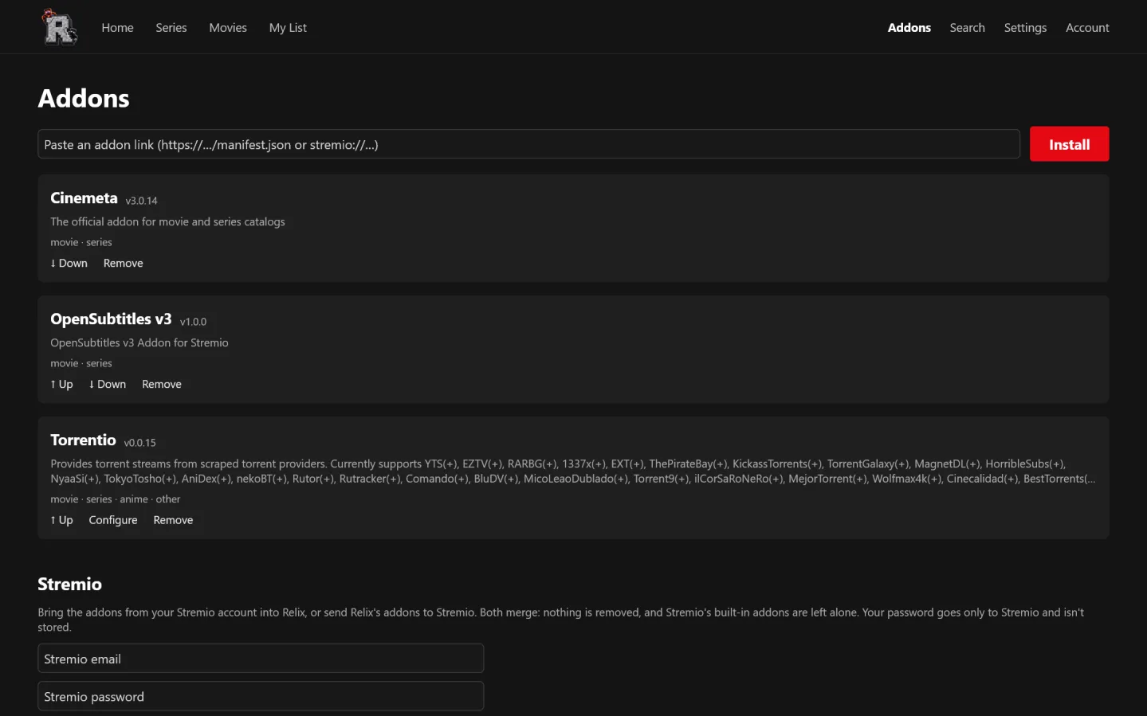Open Settings from the top navigation

(1025, 28)
